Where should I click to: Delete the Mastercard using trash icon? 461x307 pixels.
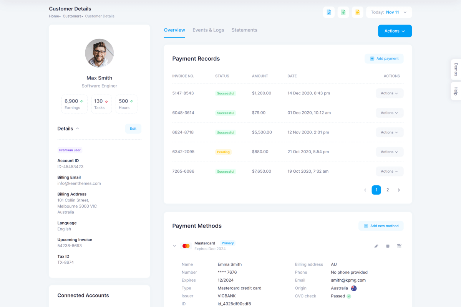tap(388, 246)
